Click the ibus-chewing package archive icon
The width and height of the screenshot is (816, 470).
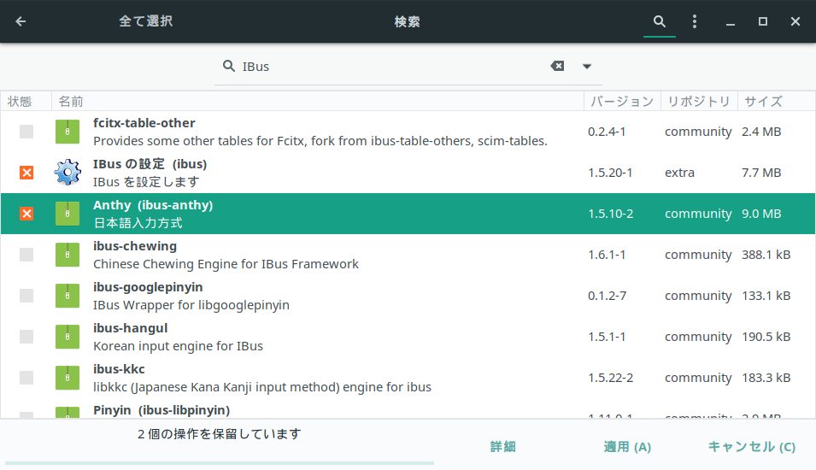click(68, 255)
